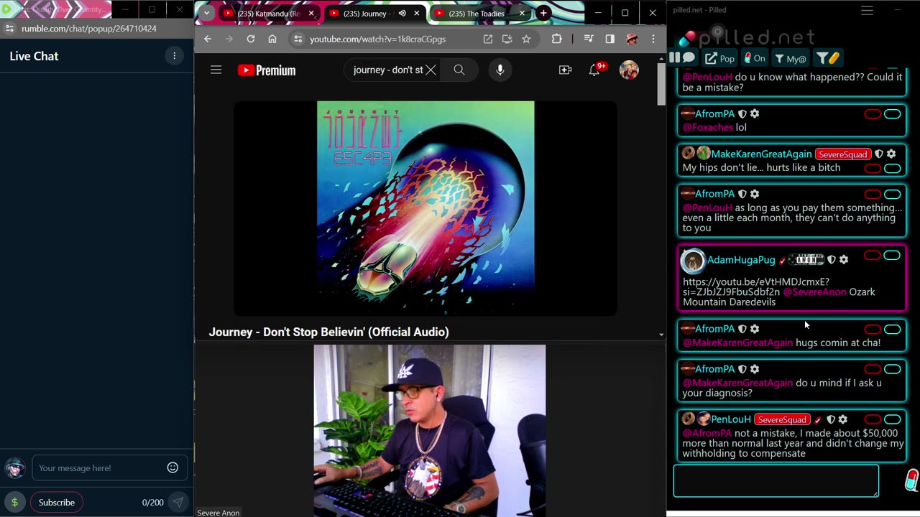
Task: Open the My@ mentions filter
Action: (790, 58)
